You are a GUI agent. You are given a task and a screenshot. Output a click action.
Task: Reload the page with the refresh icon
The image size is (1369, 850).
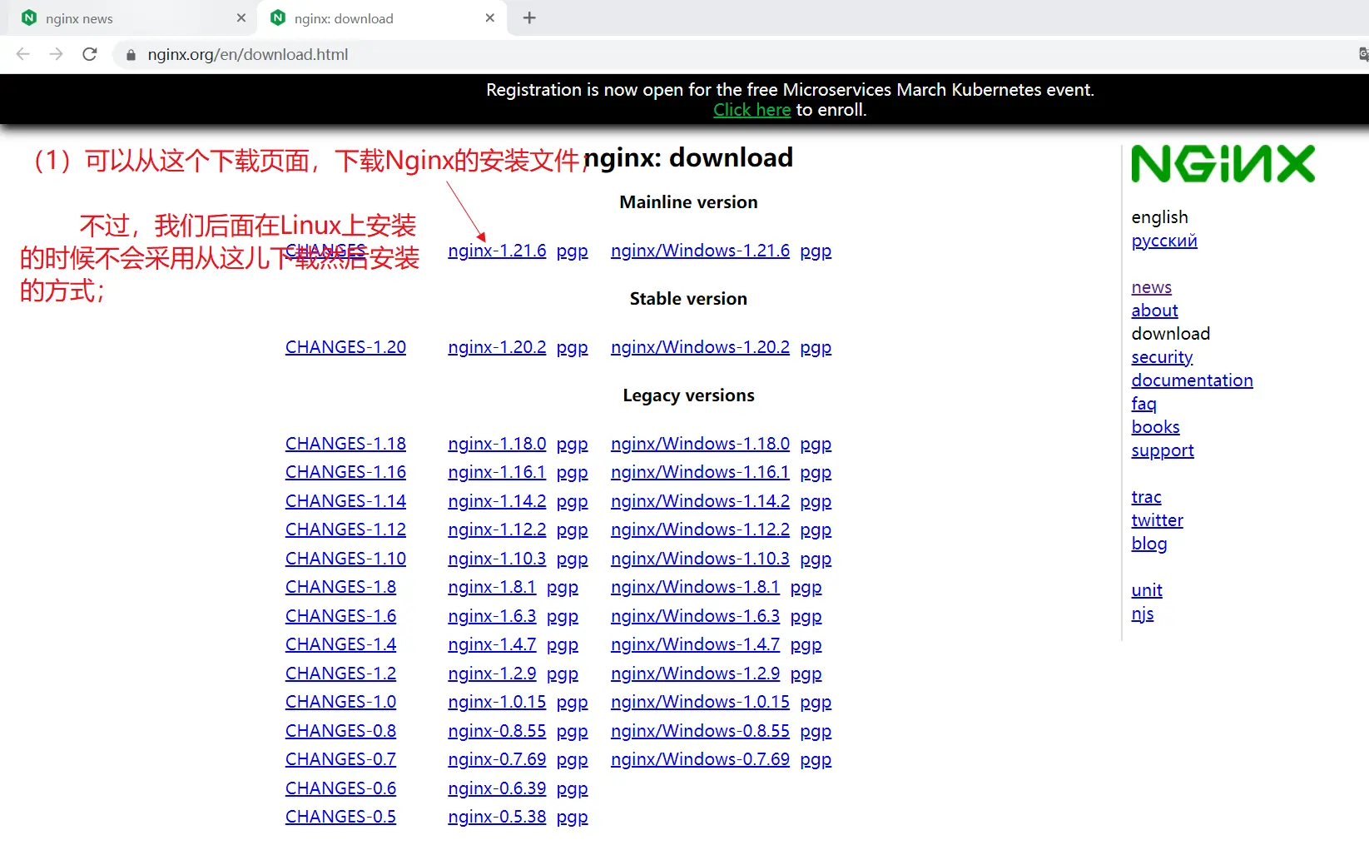point(90,54)
